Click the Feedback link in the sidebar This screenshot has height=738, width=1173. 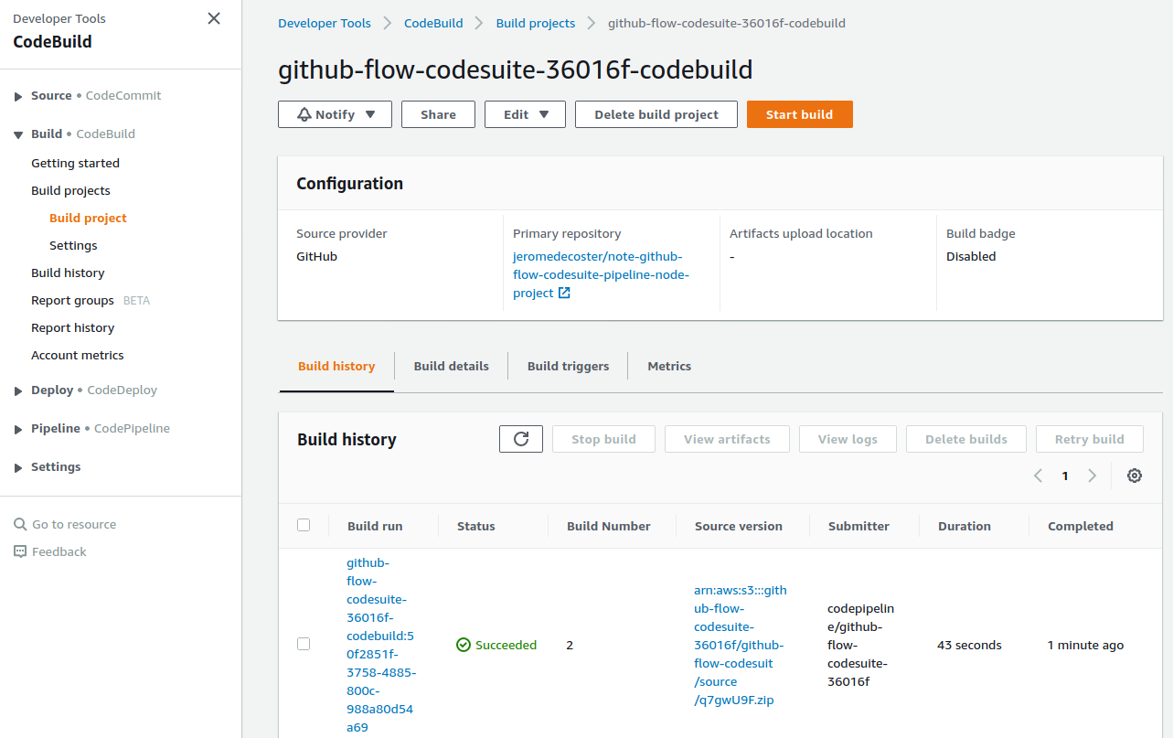59,551
